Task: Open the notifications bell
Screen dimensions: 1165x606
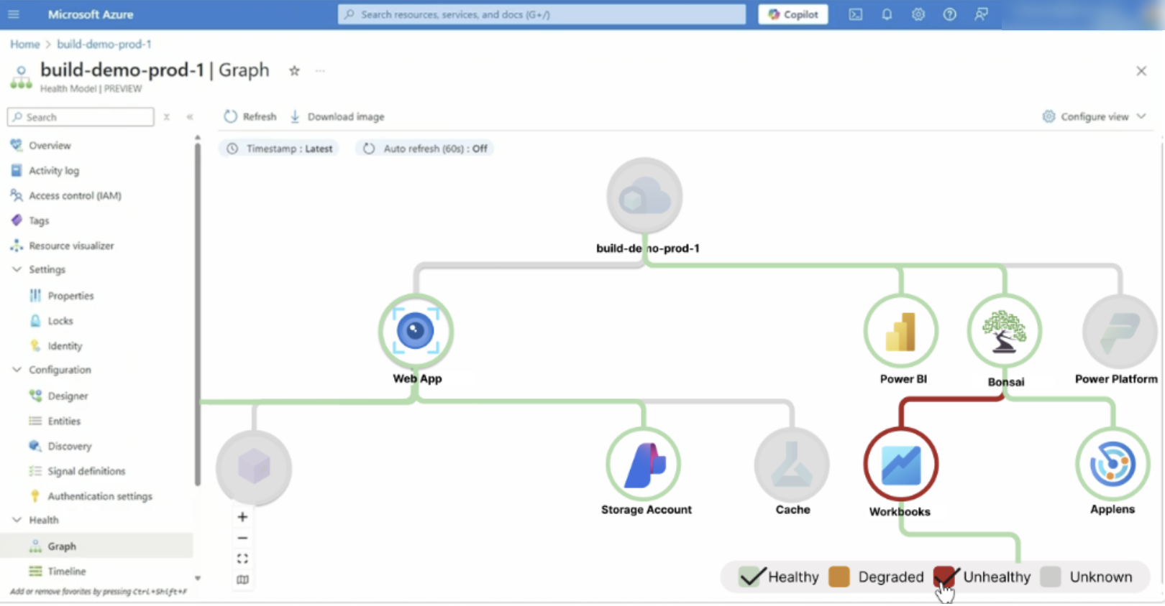Action: coord(887,14)
